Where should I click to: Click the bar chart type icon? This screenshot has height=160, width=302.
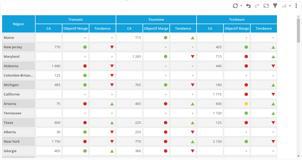pos(284,6)
